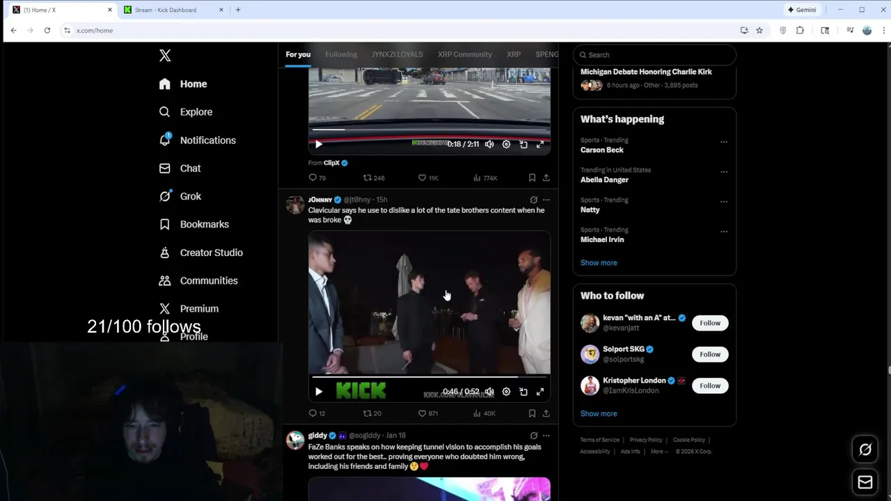The height and width of the screenshot is (501, 891).
Task: Open Explore in the sidebar
Action: point(185,112)
